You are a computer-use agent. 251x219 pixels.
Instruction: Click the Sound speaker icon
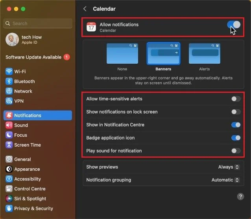click(x=9, y=125)
